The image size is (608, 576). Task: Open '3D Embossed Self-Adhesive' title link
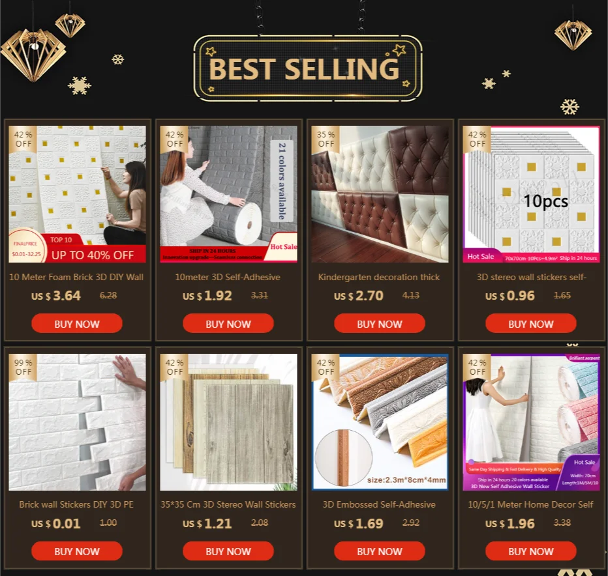[379, 504]
